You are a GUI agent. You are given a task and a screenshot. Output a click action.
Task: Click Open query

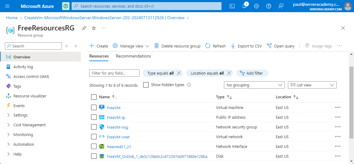281,46
